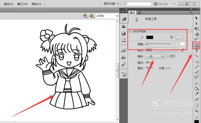The width and height of the screenshot is (201, 123).
Task: Click the stroke value field 2.00
Action: click(180, 44)
